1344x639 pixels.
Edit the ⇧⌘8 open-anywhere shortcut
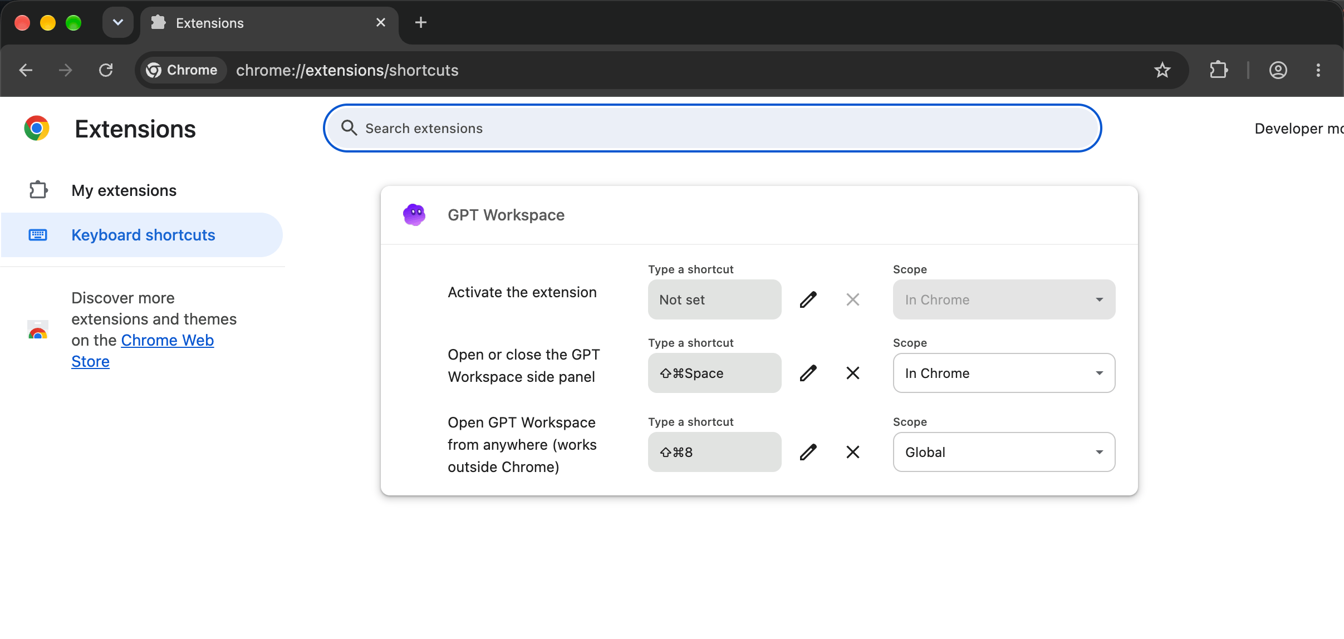coord(808,452)
